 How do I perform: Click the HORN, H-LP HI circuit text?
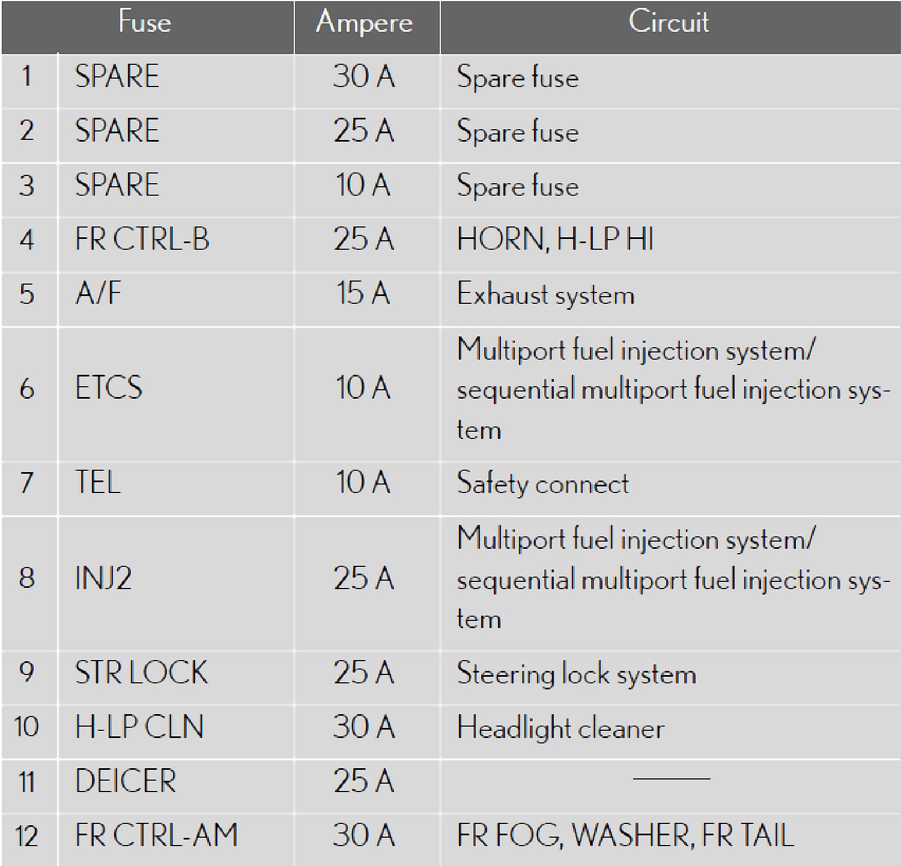(x=555, y=239)
